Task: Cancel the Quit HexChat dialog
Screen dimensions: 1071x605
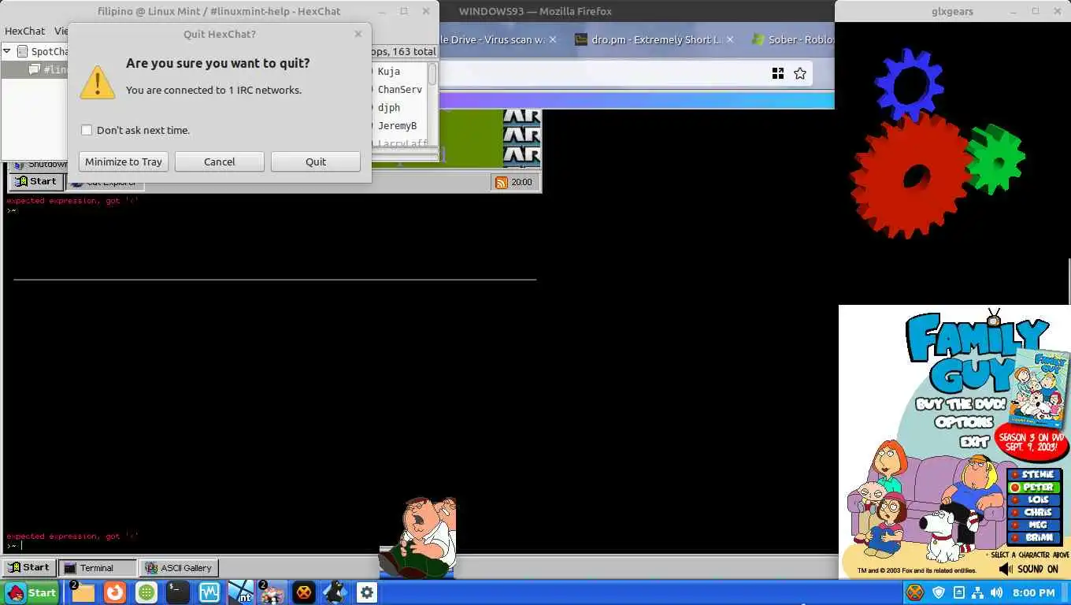Action: click(220, 161)
